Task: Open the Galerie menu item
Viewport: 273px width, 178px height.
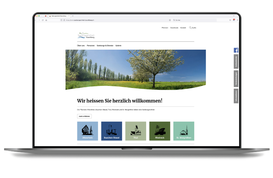Action: pyautogui.click(x=118, y=46)
